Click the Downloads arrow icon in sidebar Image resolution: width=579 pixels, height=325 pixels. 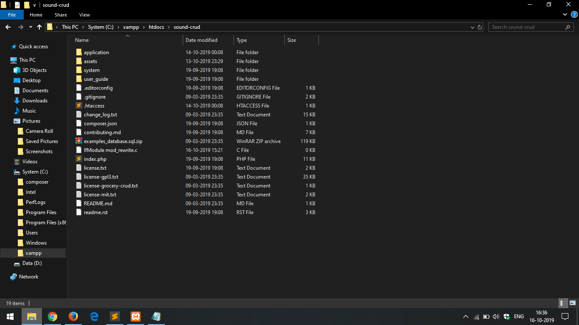17,101
